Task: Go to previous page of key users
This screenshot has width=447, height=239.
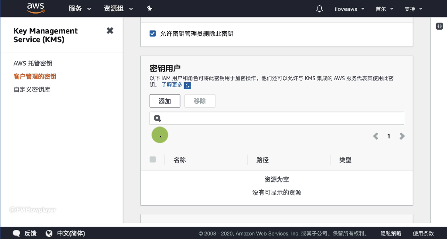Action: click(376, 136)
